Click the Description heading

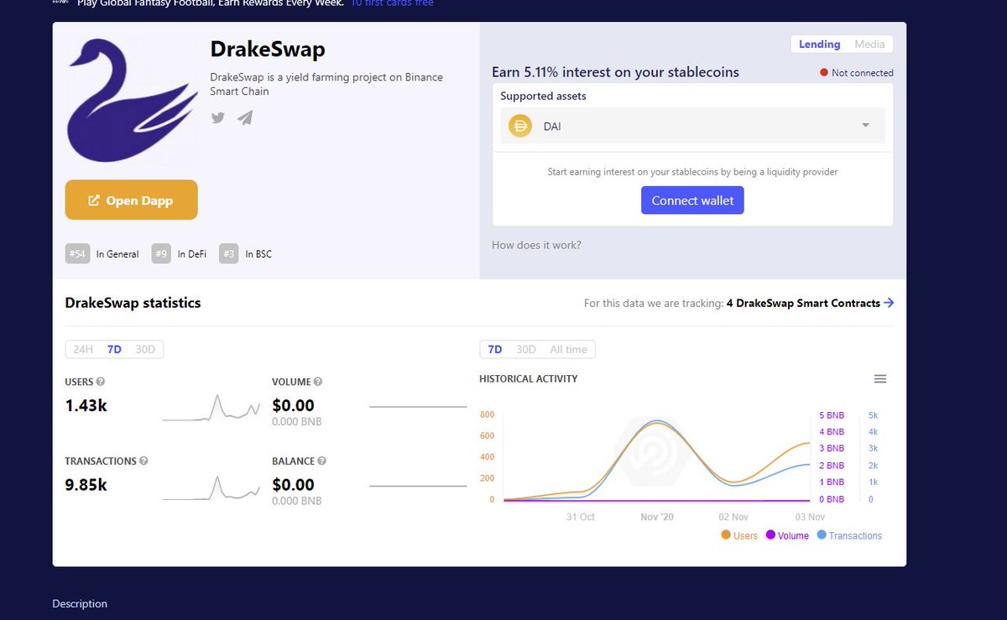click(80, 604)
